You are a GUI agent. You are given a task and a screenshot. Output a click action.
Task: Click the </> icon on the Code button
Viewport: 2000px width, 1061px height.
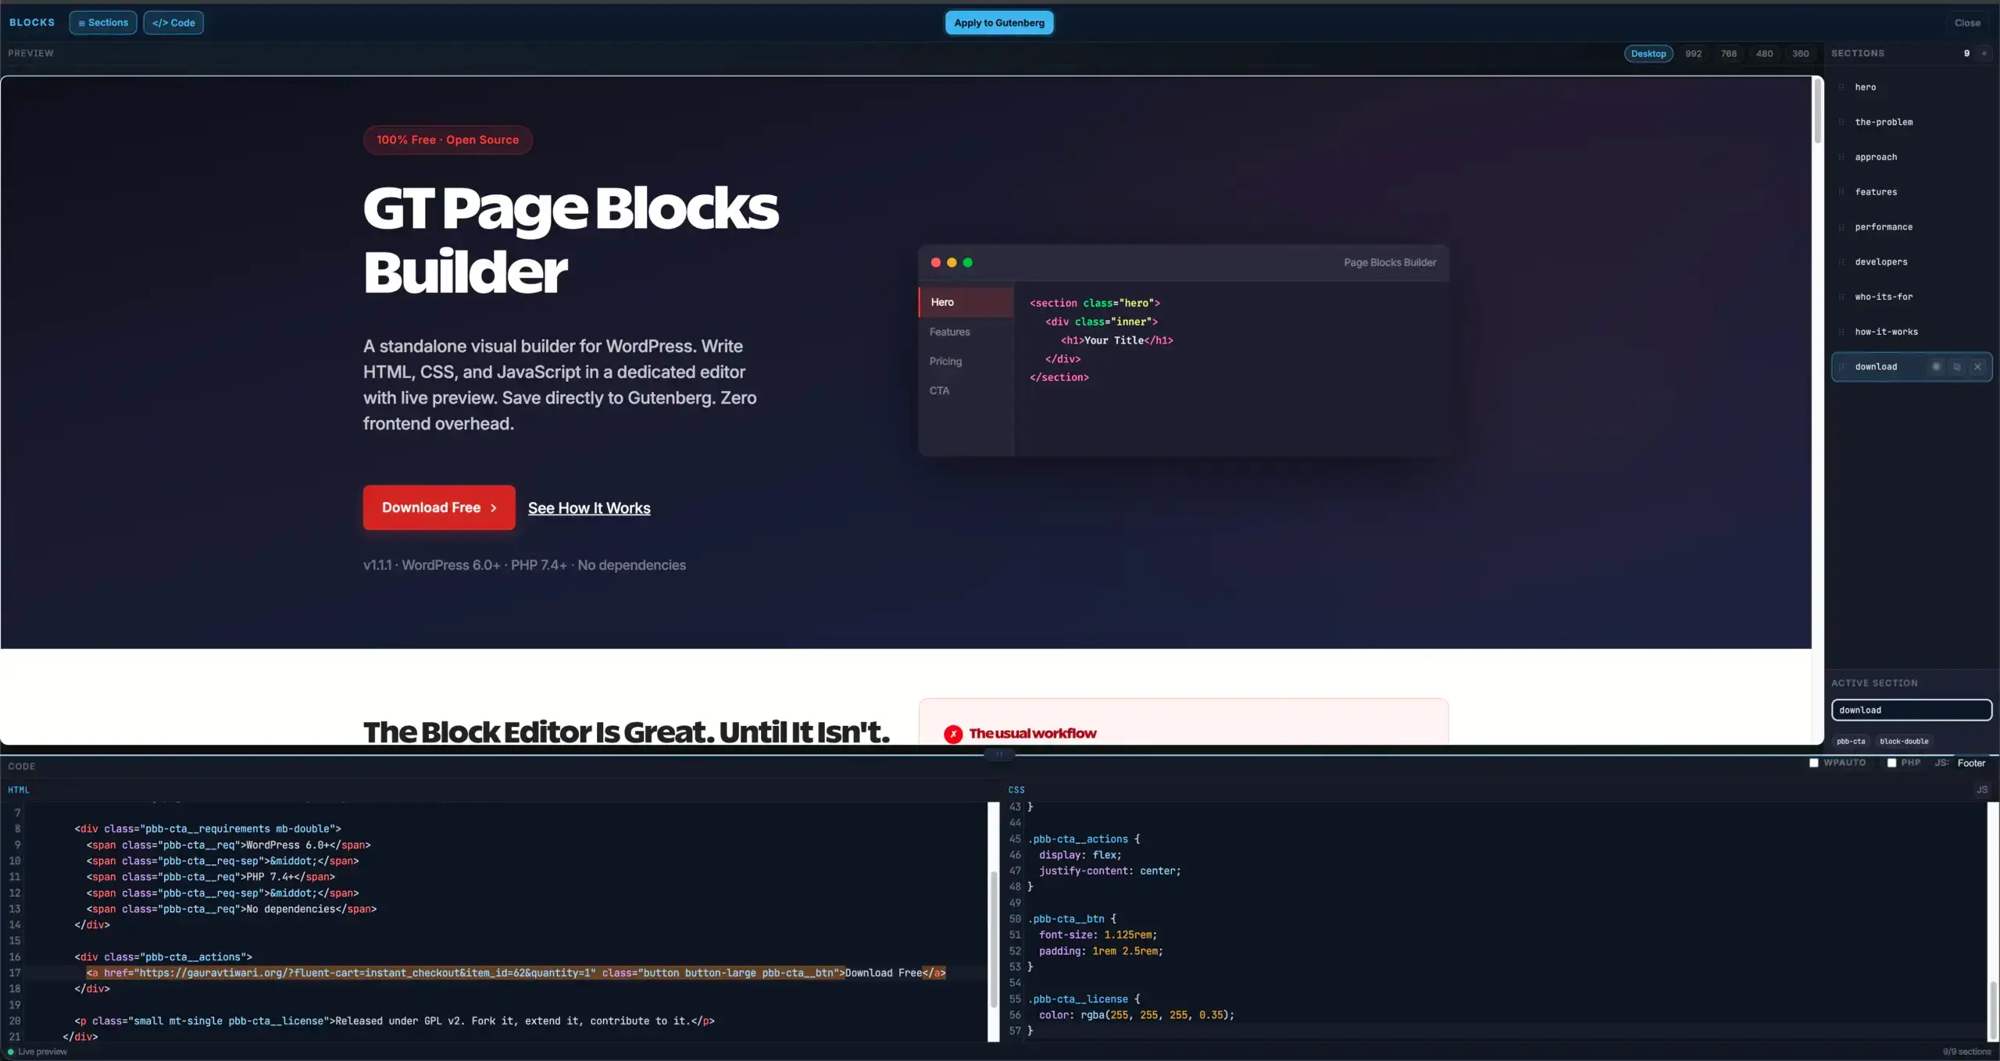pyautogui.click(x=159, y=23)
